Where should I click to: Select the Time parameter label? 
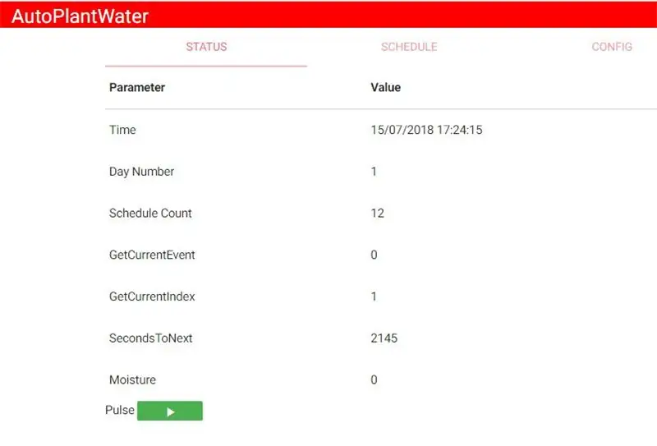point(122,130)
